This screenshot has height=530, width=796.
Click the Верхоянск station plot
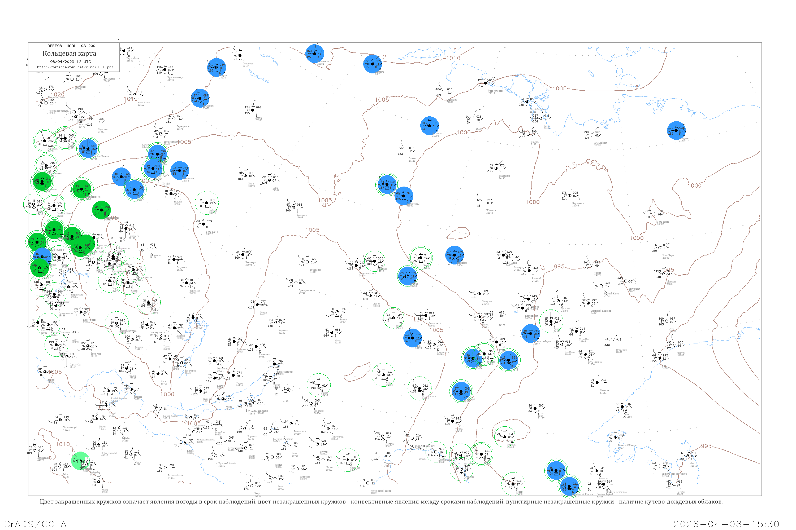570,195
